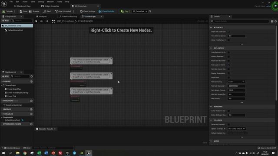Add new graph with plus in GRAPHS row
Screen dimensions: 278x156
pyautogui.click(x=31, y=81)
